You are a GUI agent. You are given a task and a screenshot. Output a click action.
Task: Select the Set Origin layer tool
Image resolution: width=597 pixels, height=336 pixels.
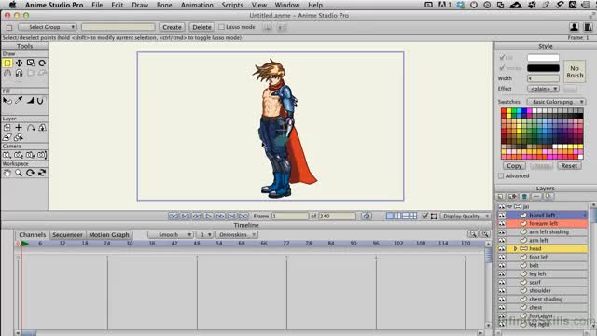tap(7, 128)
